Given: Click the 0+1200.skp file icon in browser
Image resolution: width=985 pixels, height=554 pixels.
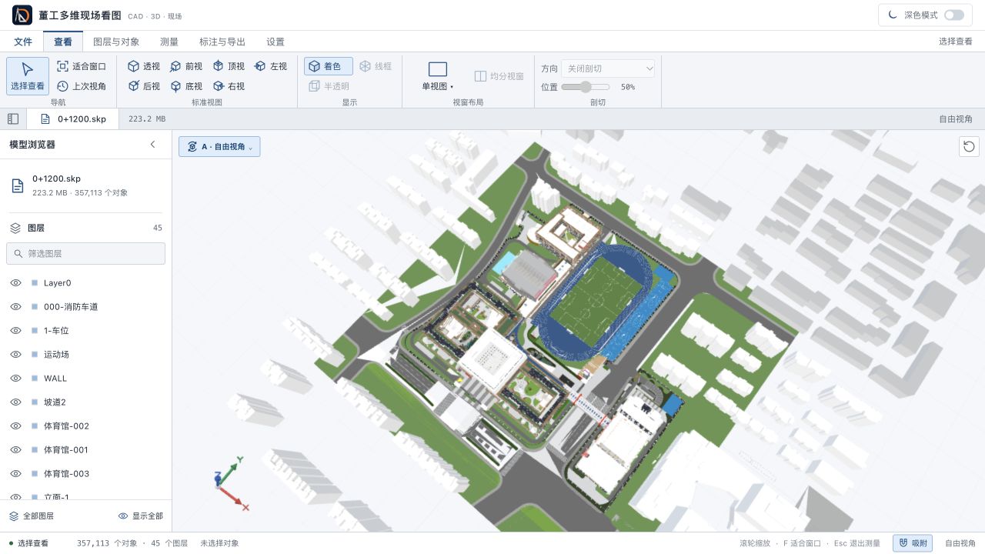Looking at the screenshot, I should click(17, 185).
